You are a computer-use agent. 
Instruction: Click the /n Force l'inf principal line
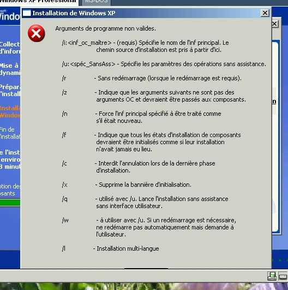pyautogui.click(x=142, y=117)
